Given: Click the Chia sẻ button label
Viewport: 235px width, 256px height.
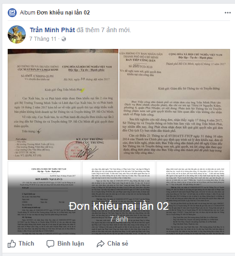Looking at the screenshot, I should click(x=118, y=243).
